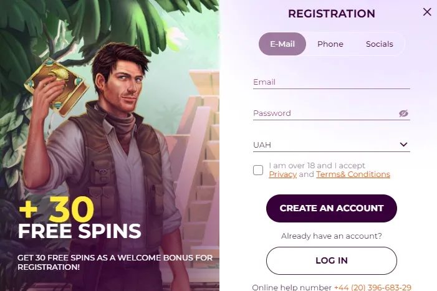Click the online help phone number

click(x=372, y=287)
